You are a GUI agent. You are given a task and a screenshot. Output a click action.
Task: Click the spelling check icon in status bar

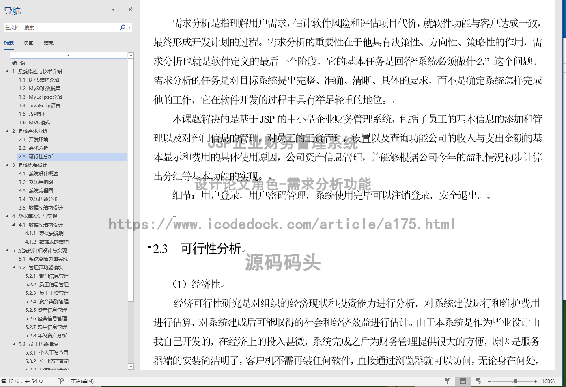coord(61,381)
